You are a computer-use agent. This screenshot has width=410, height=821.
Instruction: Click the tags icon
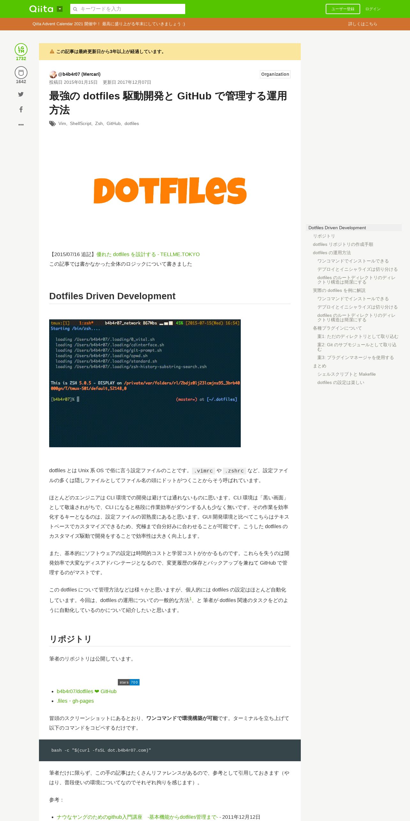click(52, 123)
